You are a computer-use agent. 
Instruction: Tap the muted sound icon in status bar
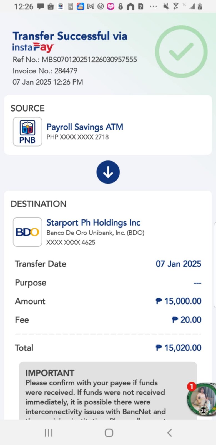[x=166, y=6]
